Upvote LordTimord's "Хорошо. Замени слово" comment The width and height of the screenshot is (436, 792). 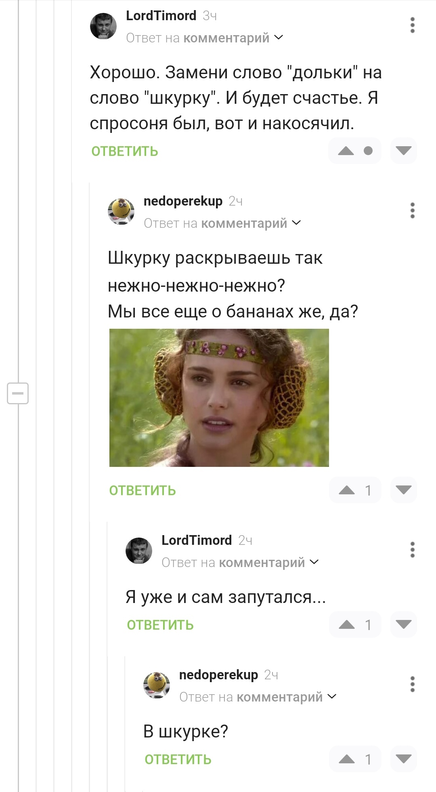346,151
